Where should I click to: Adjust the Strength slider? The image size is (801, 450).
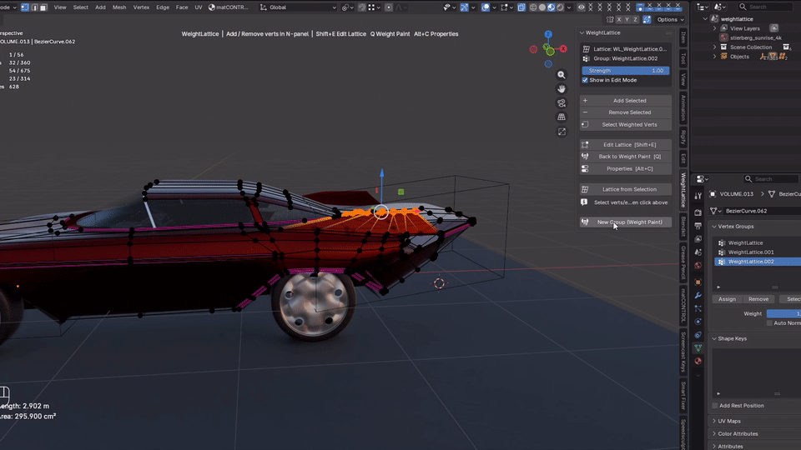coord(626,70)
